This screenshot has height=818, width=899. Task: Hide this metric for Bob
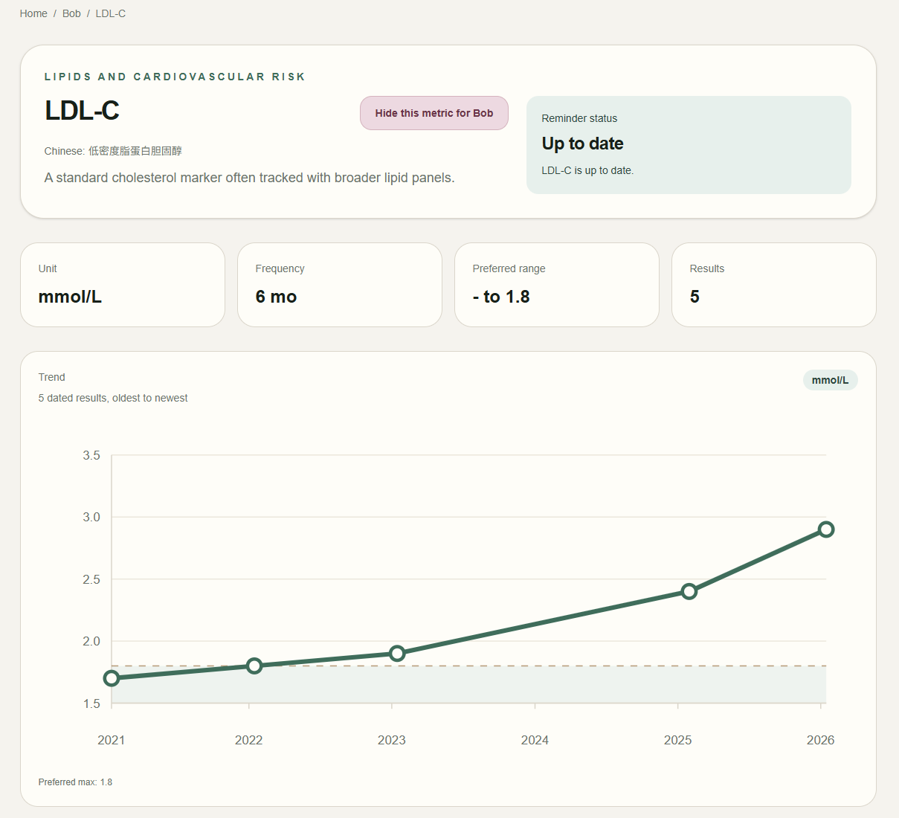click(x=434, y=113)
